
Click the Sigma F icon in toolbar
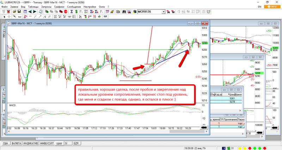pos(92,12)
